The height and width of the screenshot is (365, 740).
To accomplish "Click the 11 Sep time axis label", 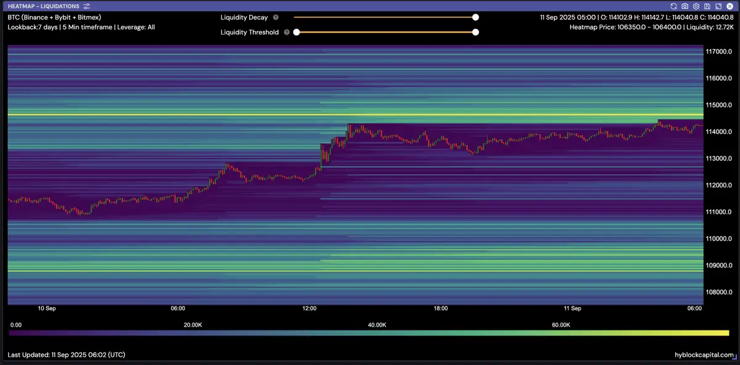I will click(572, 308).
